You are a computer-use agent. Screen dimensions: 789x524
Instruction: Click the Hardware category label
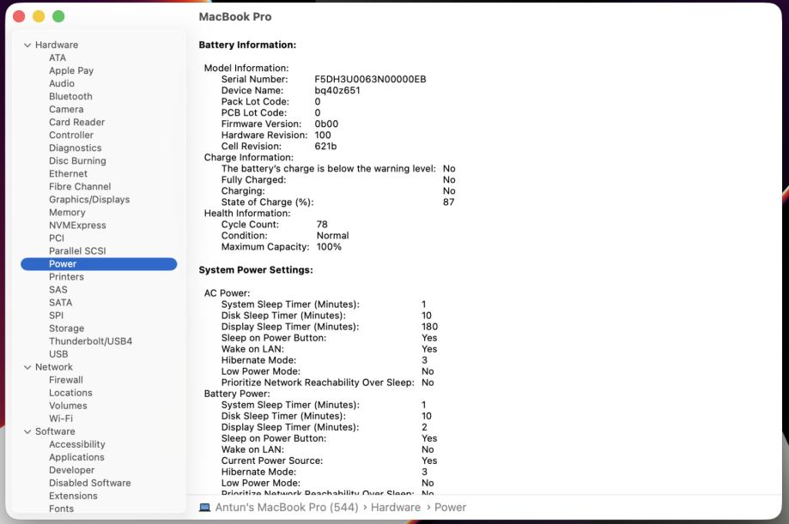coord(57,45)
